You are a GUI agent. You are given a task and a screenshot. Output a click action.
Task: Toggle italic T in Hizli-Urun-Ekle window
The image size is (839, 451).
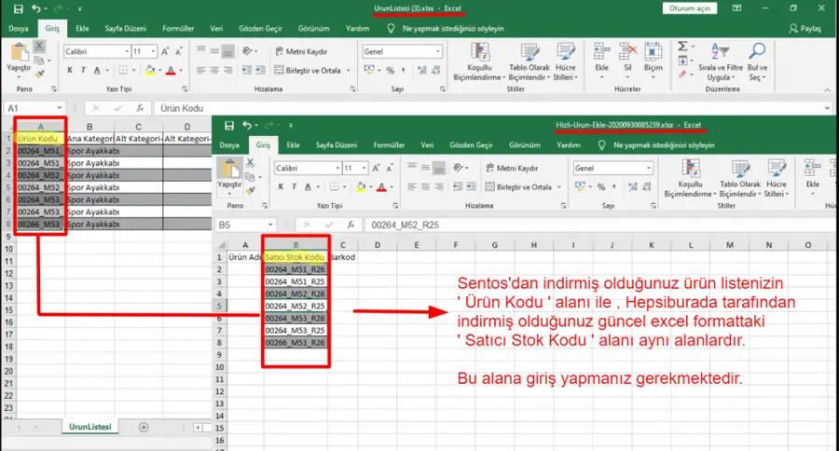(294, 186)
